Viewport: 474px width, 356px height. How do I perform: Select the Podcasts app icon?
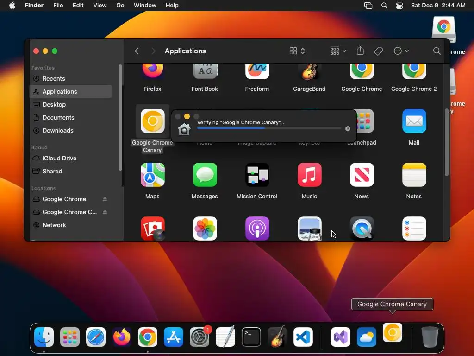[257, 229]
